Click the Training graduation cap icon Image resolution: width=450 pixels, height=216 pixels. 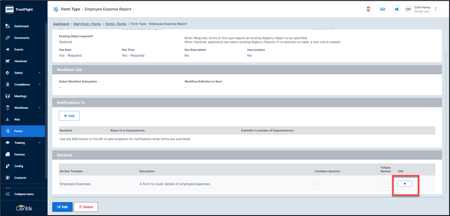pos(8,143)
